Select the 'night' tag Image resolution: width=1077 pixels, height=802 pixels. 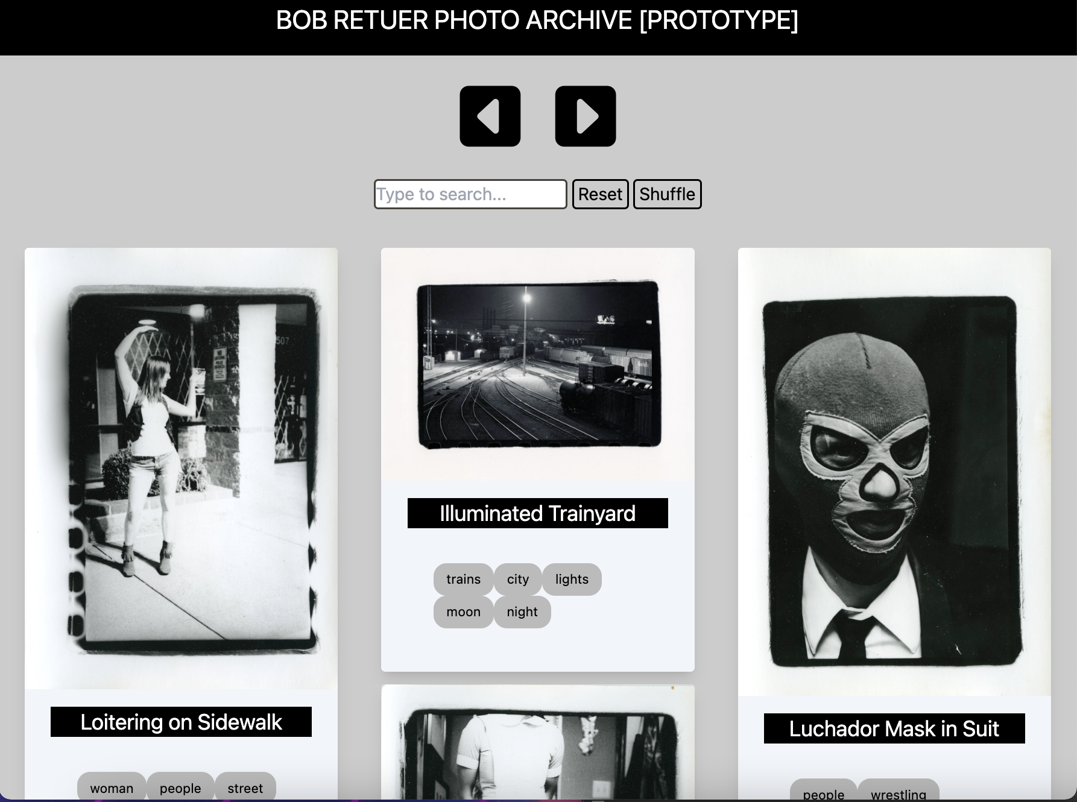pos(522,611)
